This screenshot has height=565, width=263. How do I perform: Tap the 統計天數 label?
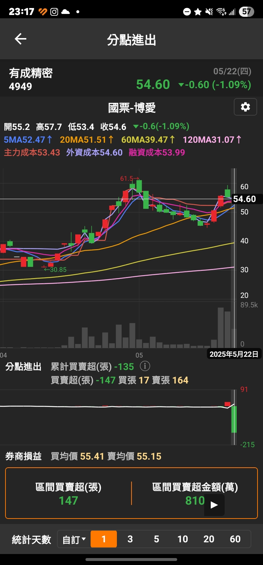32,539
